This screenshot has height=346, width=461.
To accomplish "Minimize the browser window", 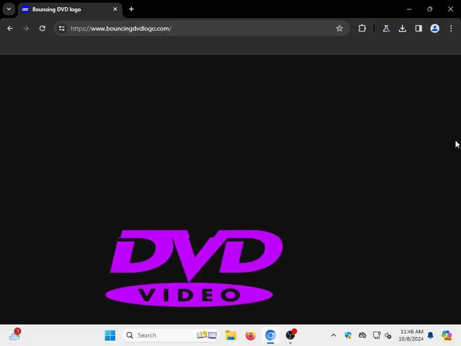I will 409,9.
